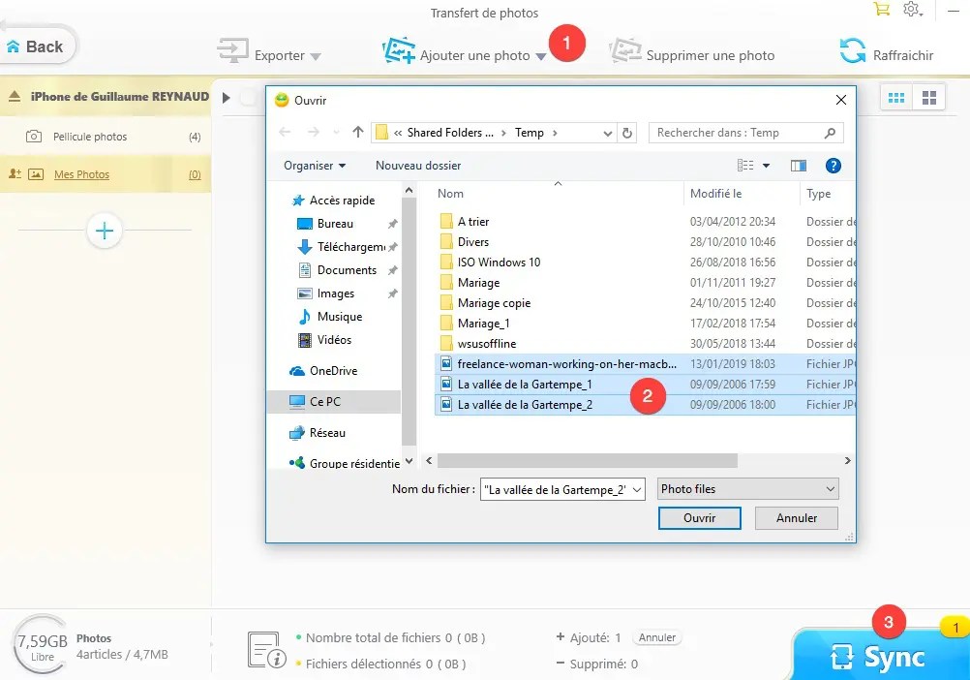Open the view options dropdown arrow
The width and height of the screenshot is (970, 680).
pyautogui.click(x=766, y=166)
